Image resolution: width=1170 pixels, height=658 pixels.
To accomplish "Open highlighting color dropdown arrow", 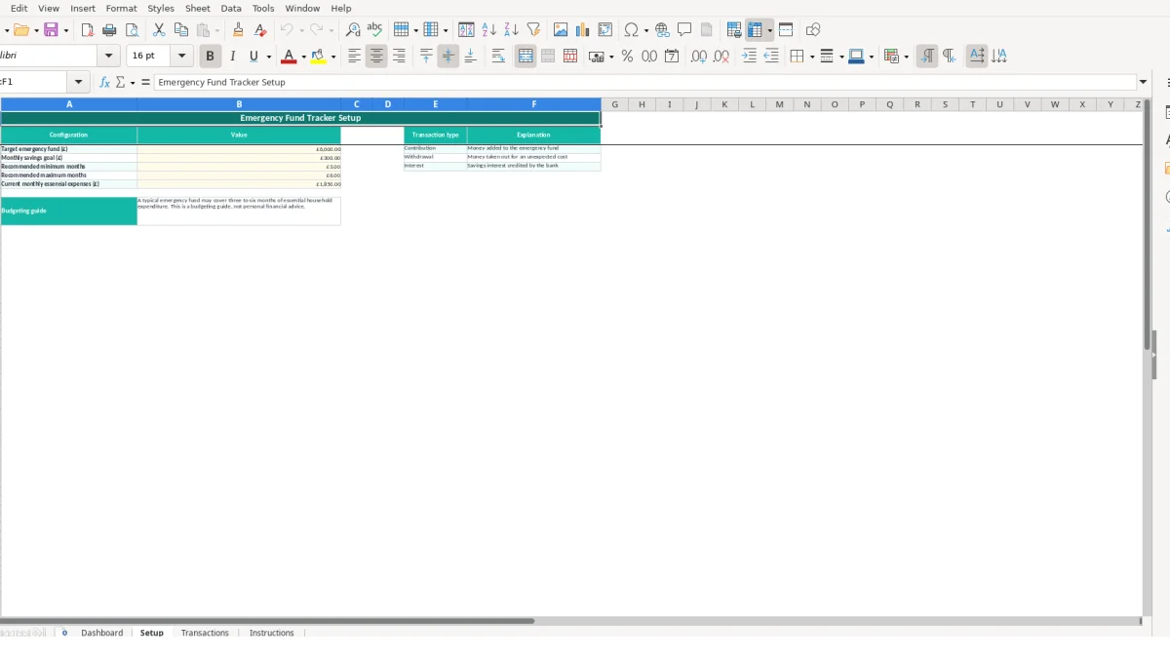I will [333, 57].
